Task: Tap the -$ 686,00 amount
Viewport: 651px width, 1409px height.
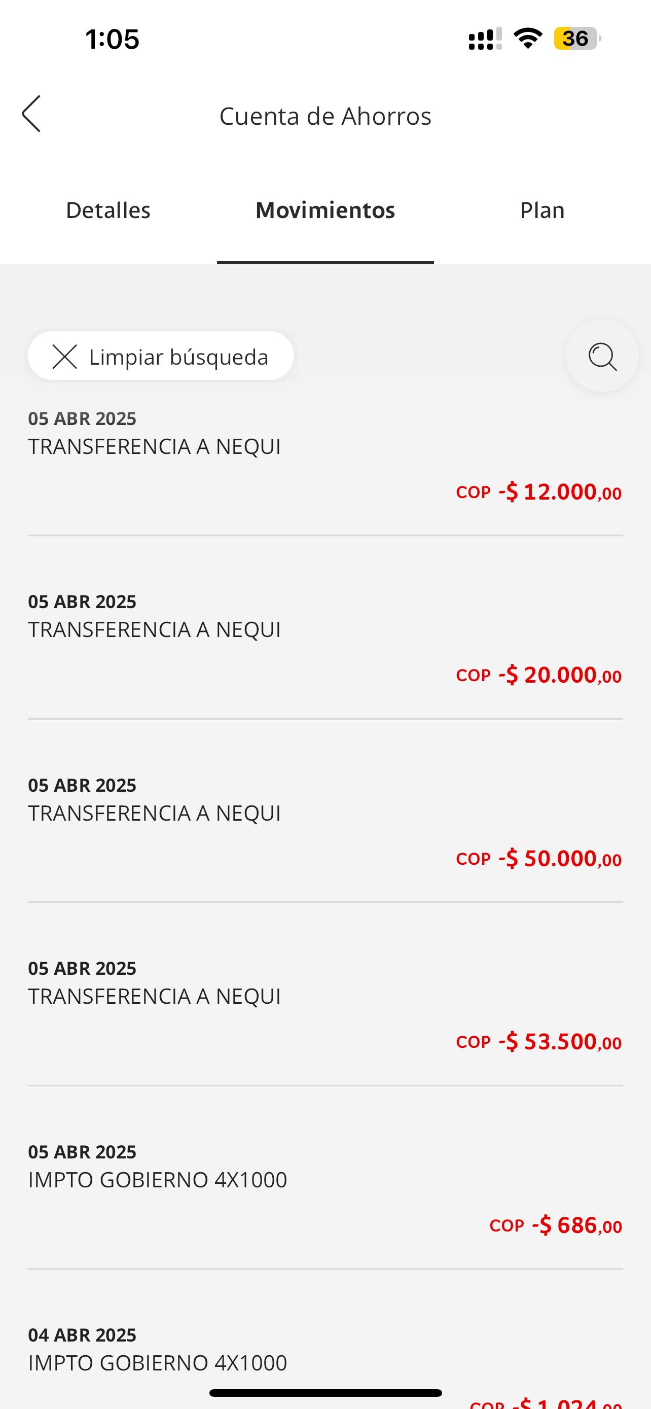Action: (x=576, y=1226)
